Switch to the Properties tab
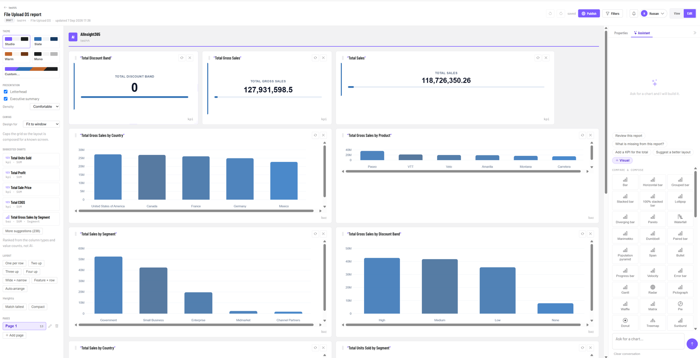Image resolution: width=700 pixels, height=358 pixels. click(x=621, y=33)
